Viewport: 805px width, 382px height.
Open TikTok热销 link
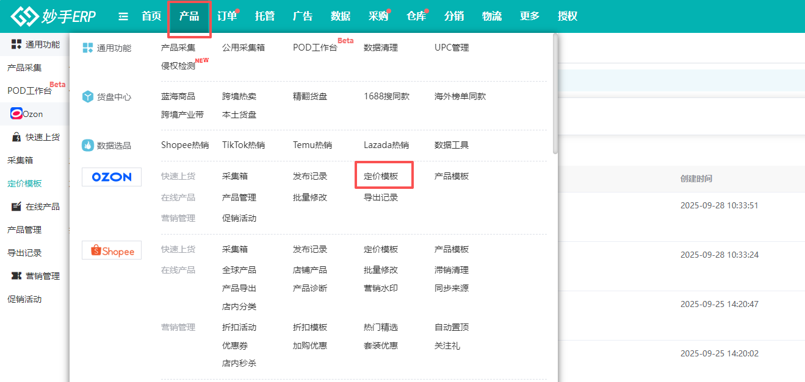[x=244, y=145]
